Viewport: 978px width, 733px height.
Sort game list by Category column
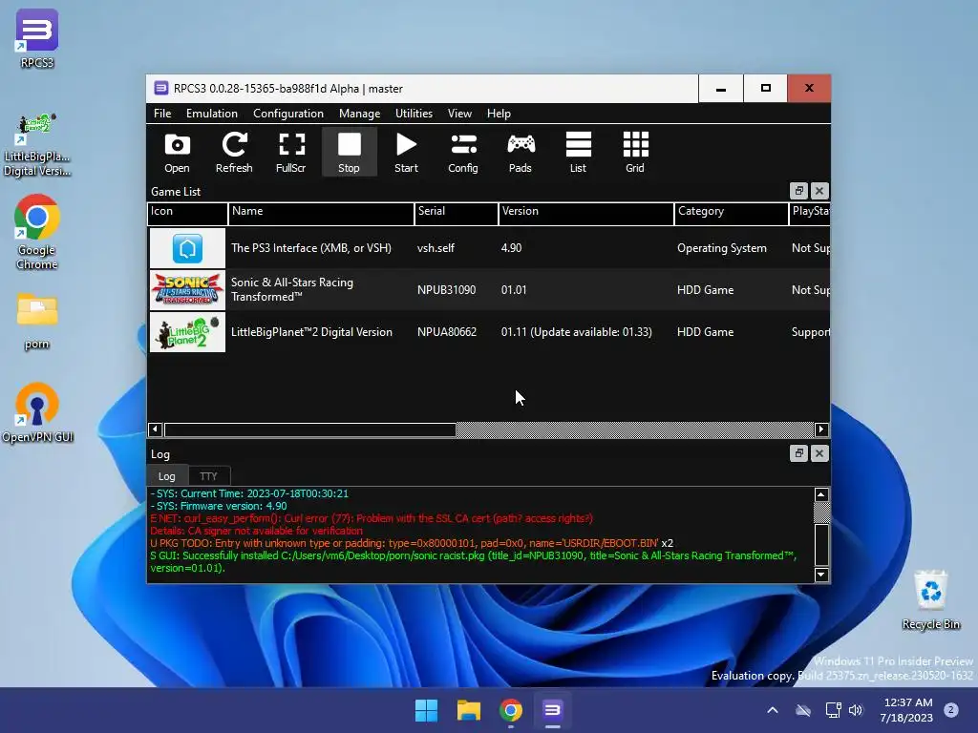(x=732, y=213)
